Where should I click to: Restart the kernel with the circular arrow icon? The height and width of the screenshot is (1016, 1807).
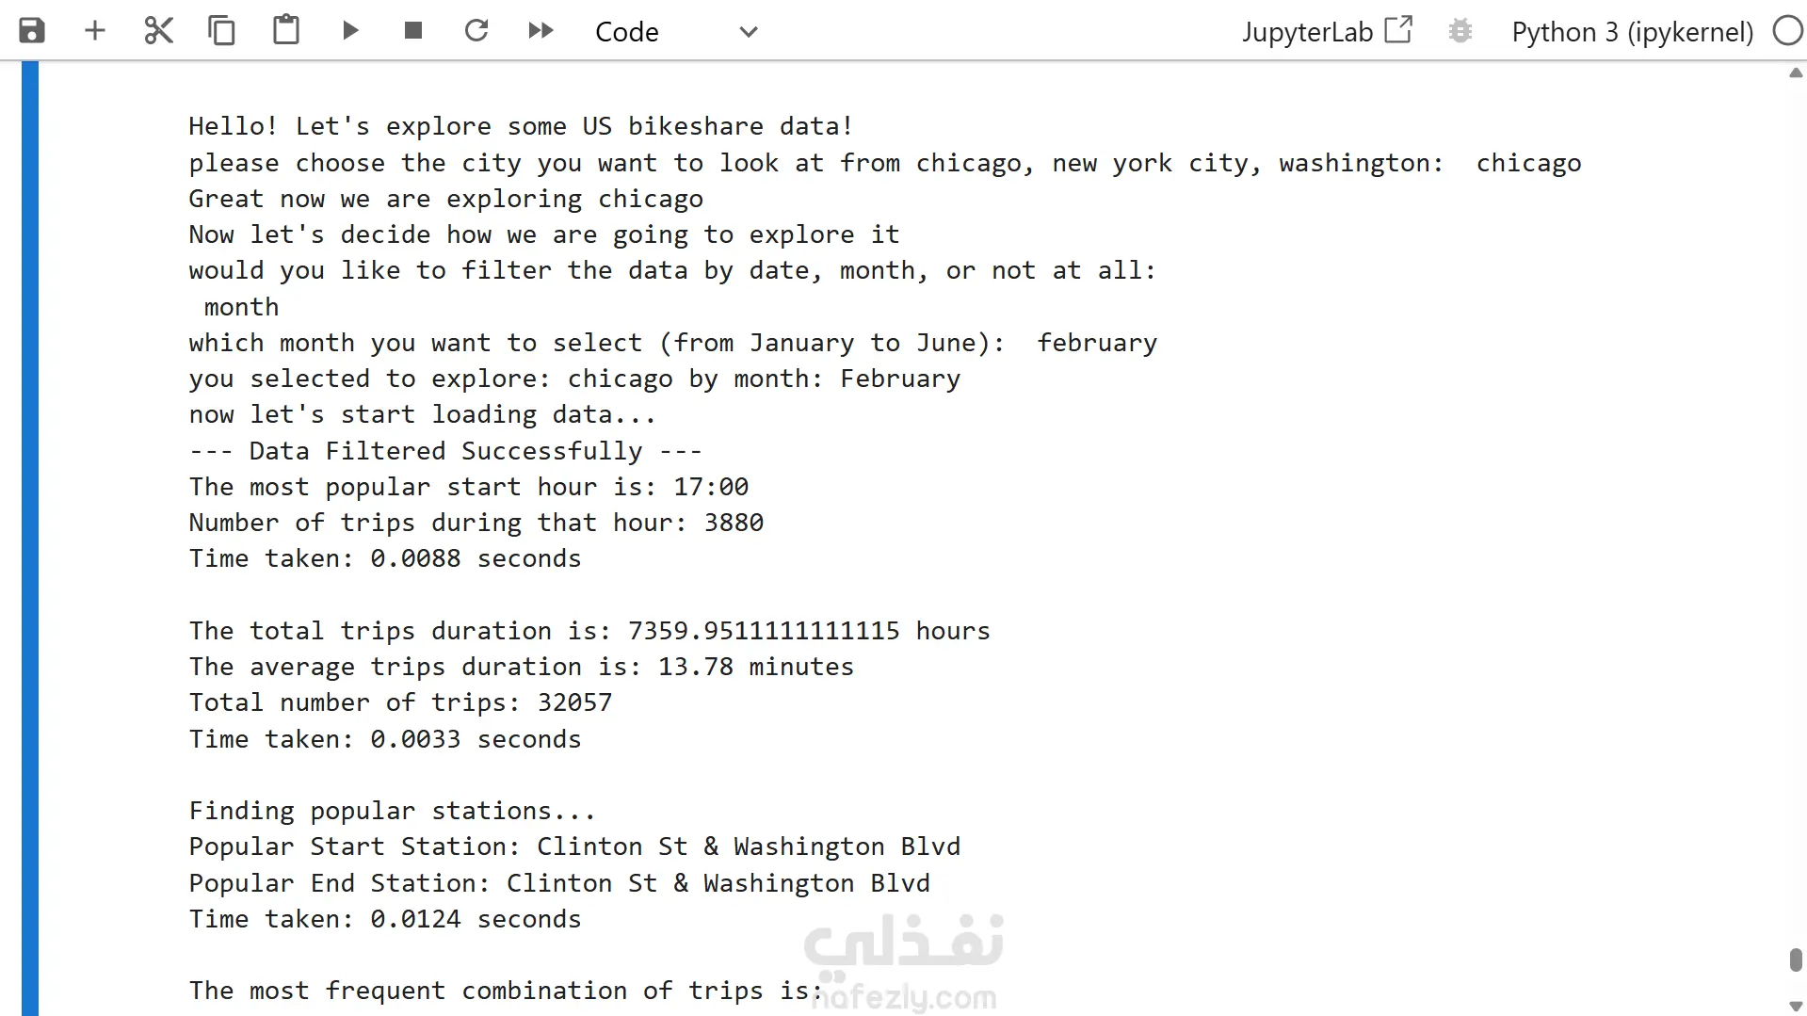[476, 31]
